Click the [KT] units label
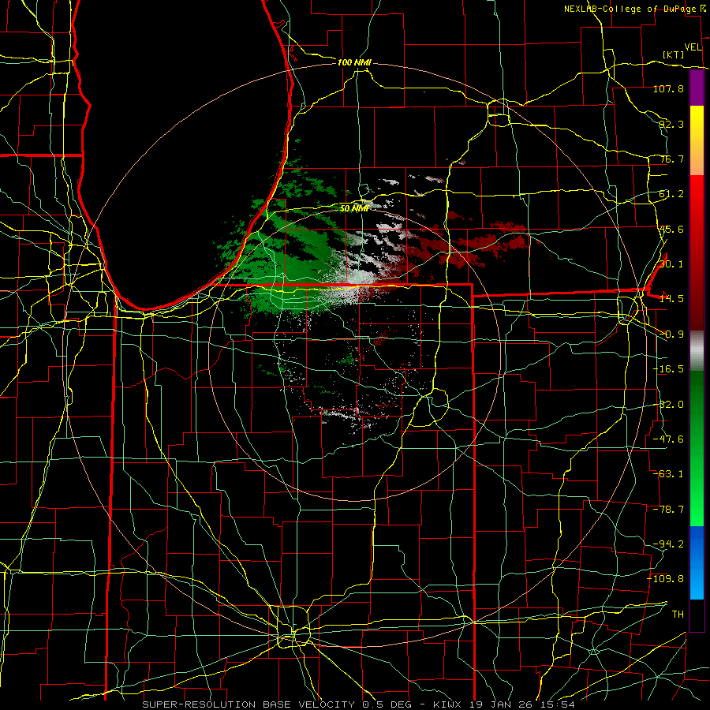The image size is (710, 710). point(674,54)
